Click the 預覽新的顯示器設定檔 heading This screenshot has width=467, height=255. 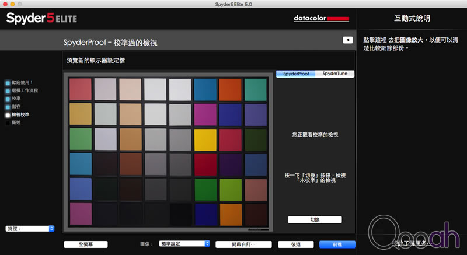click(x=96, y=61)
